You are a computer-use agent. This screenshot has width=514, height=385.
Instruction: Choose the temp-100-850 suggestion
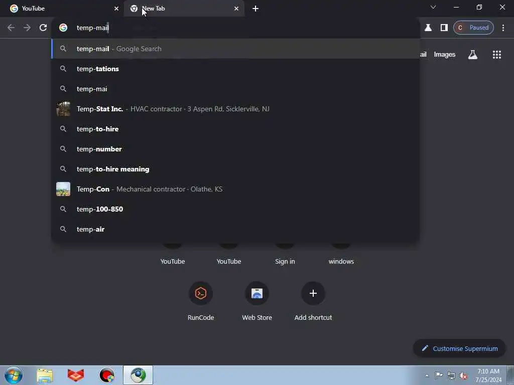coord(235,209)
